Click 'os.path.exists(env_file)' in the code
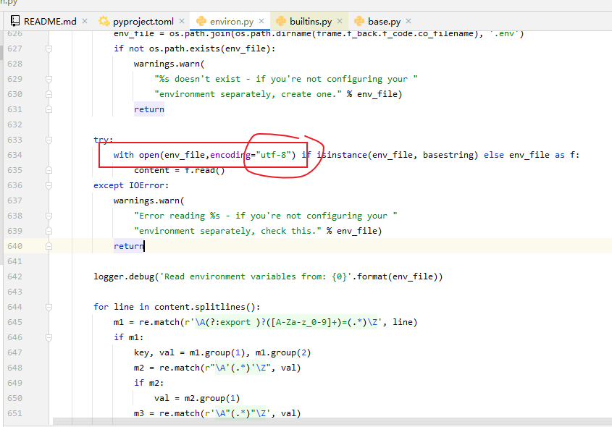Screen dimensions: 612x427 click(210, 48)
